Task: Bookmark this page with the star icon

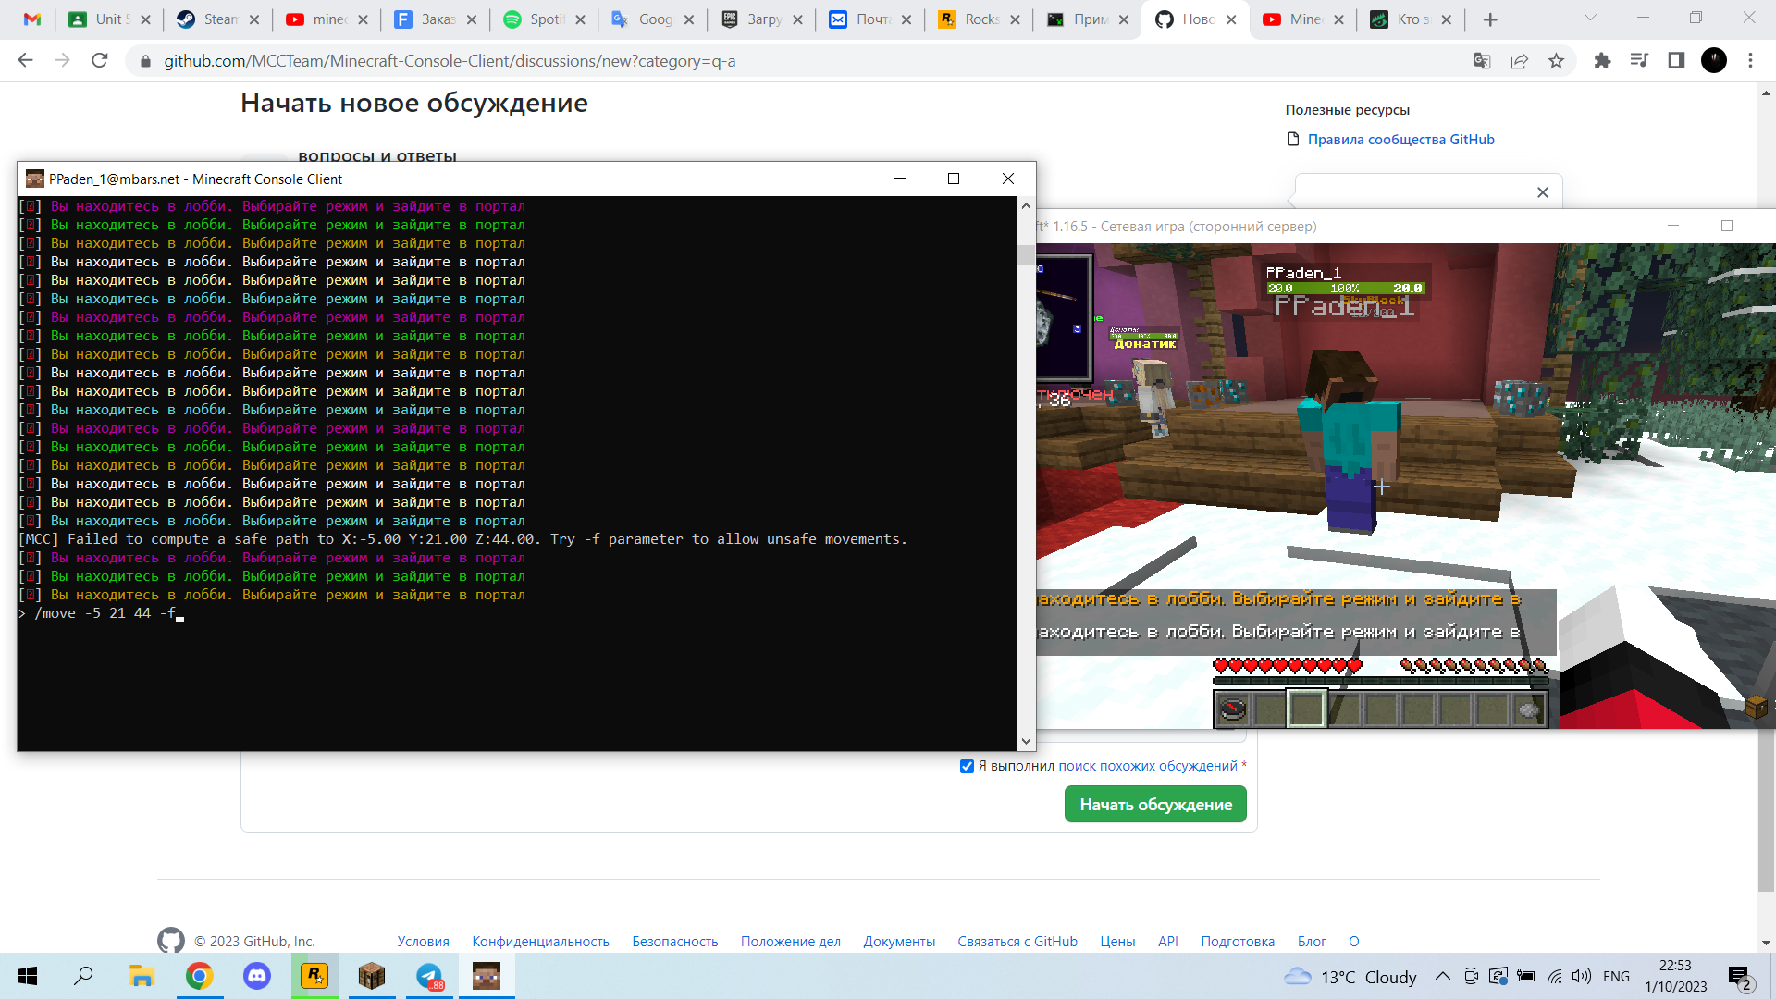Action: (x=1556, y=61)
